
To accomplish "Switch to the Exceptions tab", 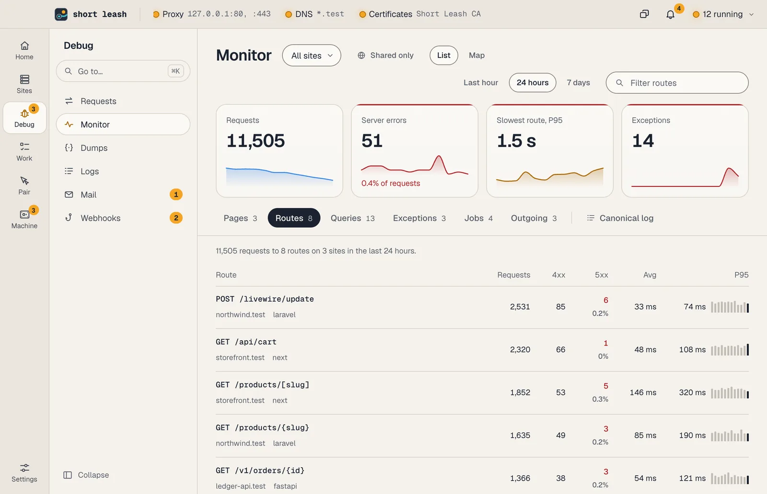I will 419,218.
